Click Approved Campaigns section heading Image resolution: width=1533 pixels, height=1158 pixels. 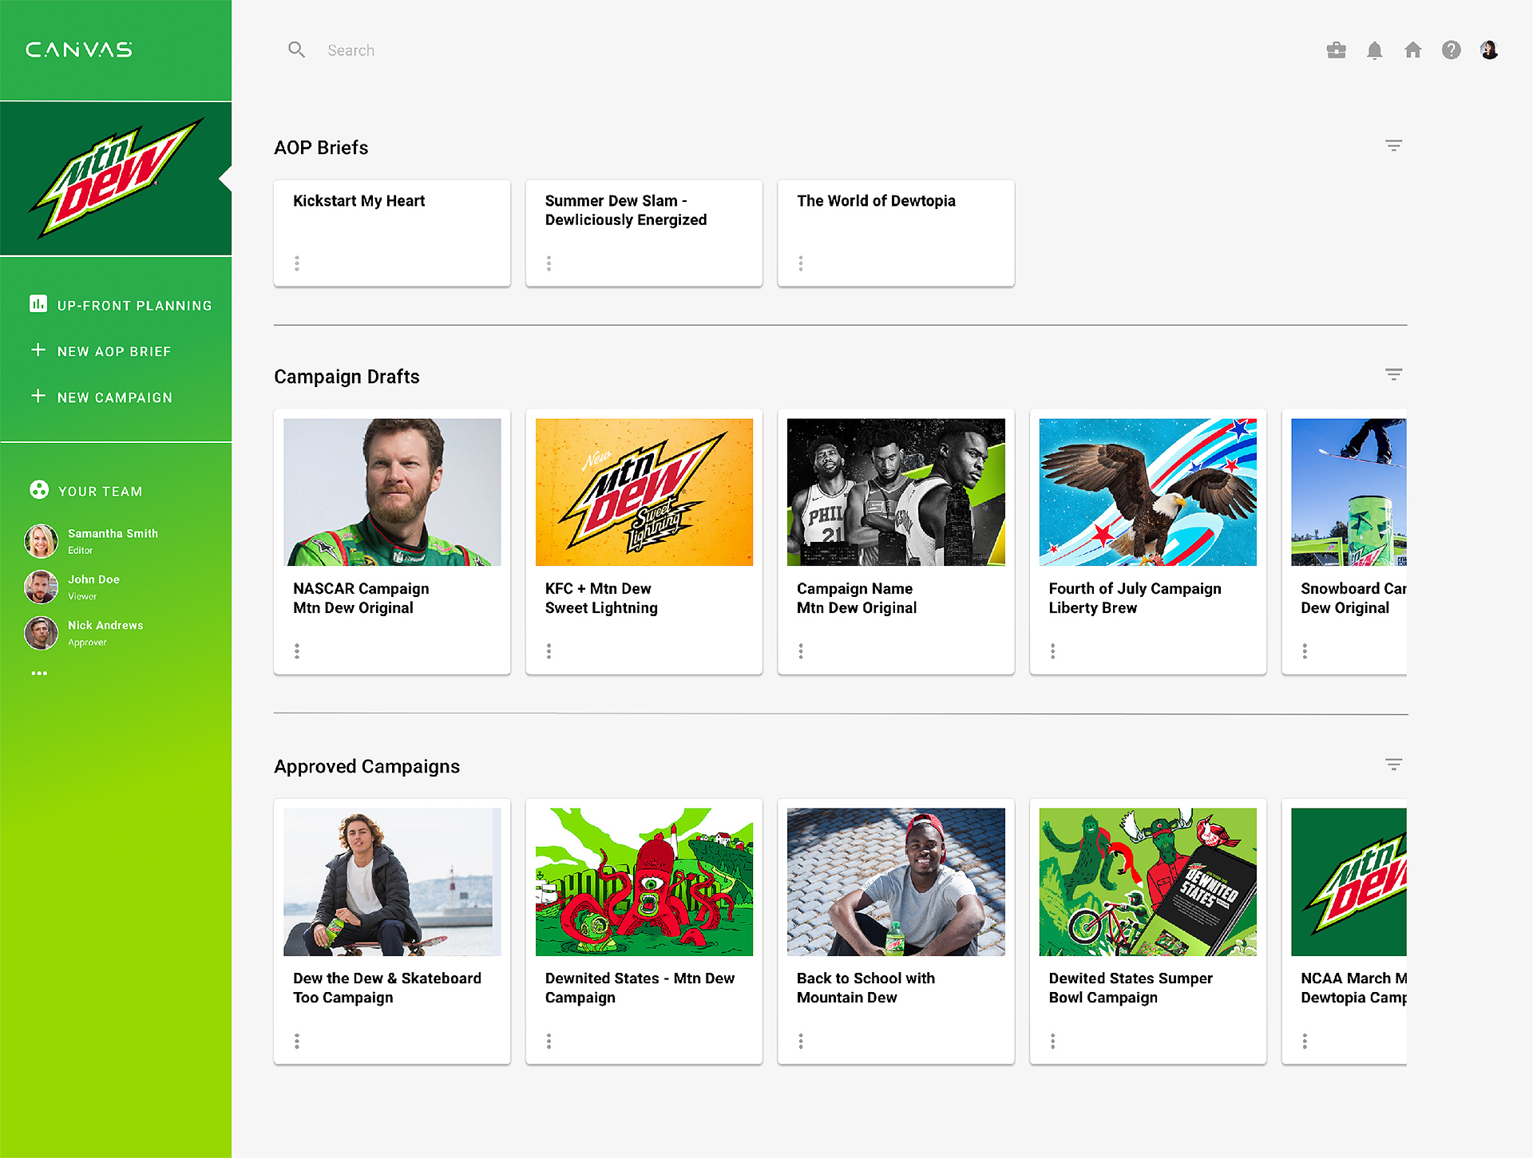pyautogui.click(x=366, y=766)
